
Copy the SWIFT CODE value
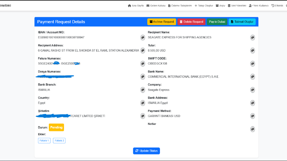252,64
